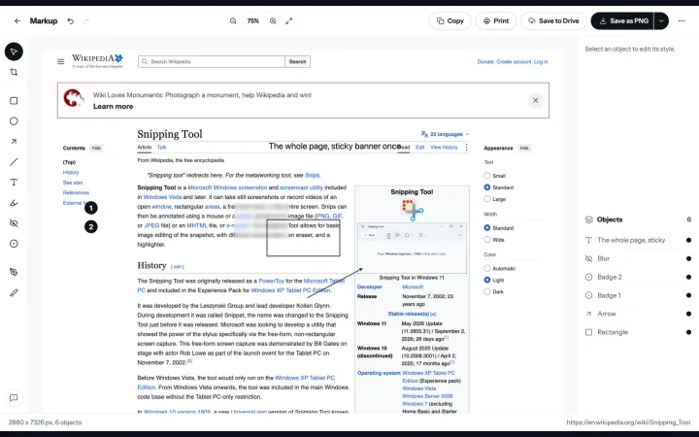Go back using the left arrow

tap(17, 21)
